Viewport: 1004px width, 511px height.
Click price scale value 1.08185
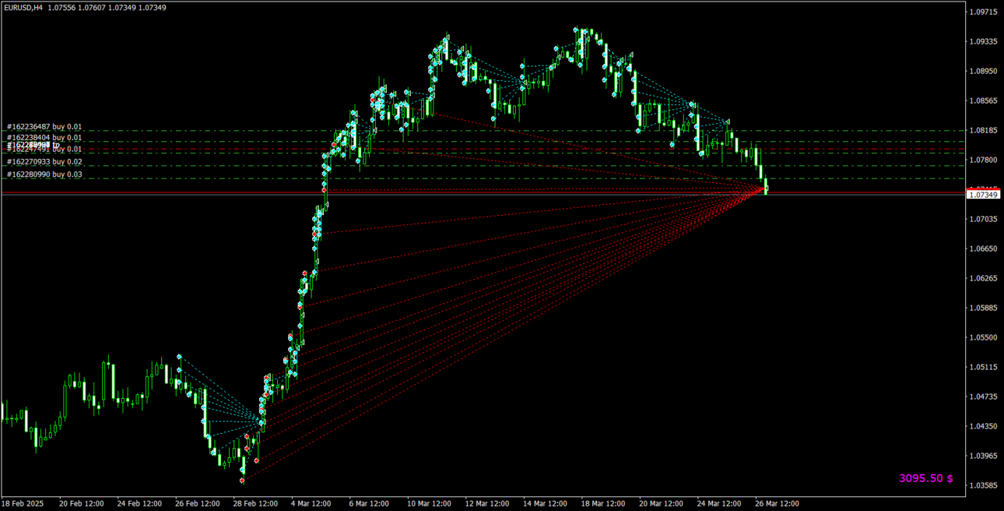984,130
